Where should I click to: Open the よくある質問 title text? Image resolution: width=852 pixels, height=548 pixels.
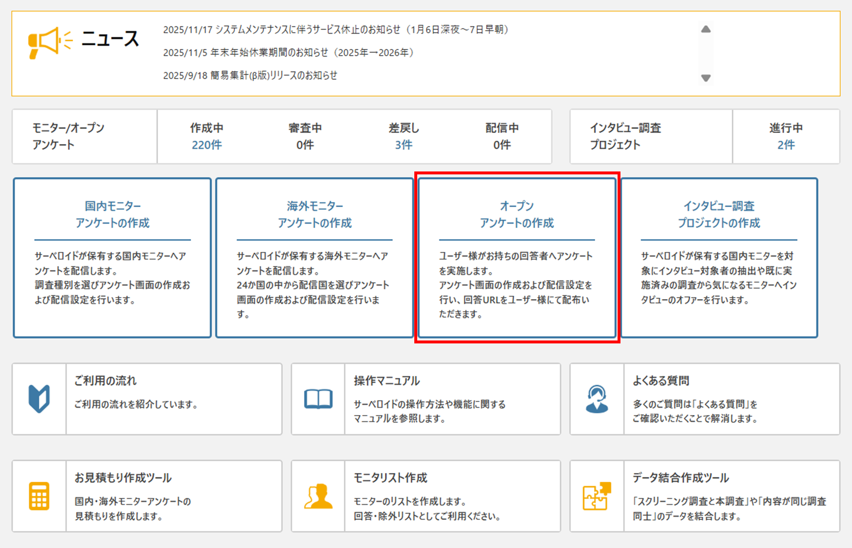tap(661, 380)
